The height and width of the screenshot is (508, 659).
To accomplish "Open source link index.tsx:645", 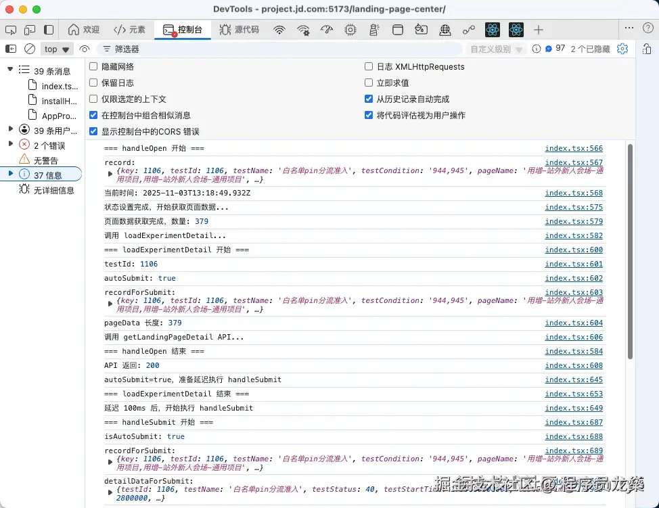I will (574, 379).
